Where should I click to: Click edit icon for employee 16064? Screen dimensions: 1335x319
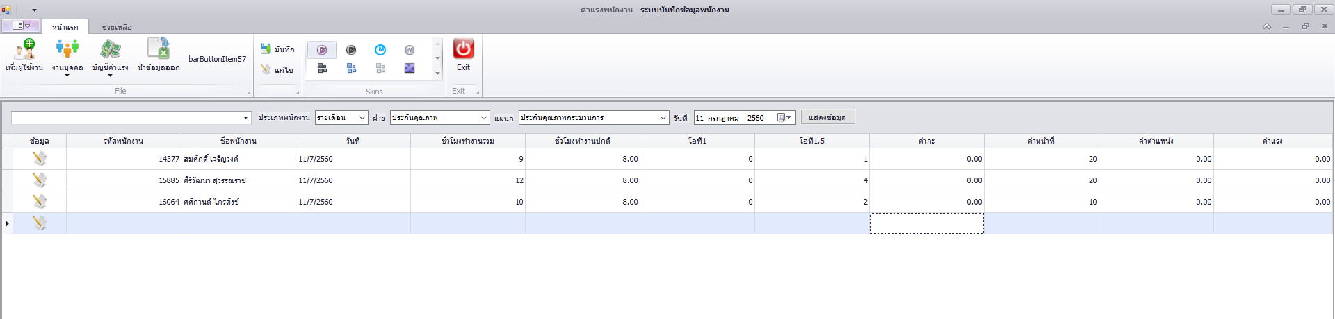[x=40, y=202]
